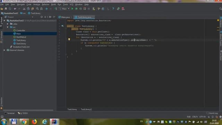
Task: Open the Refactor menu
Action: [x=45, y=5]
